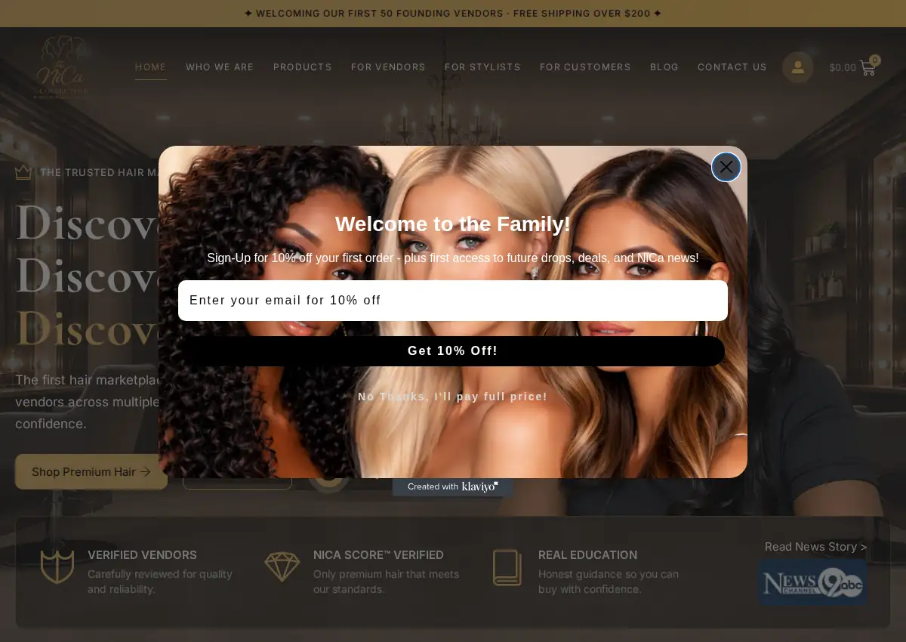
Task: Decline with No Thanks, I'll pay full price
Action: tap(453, 397)
